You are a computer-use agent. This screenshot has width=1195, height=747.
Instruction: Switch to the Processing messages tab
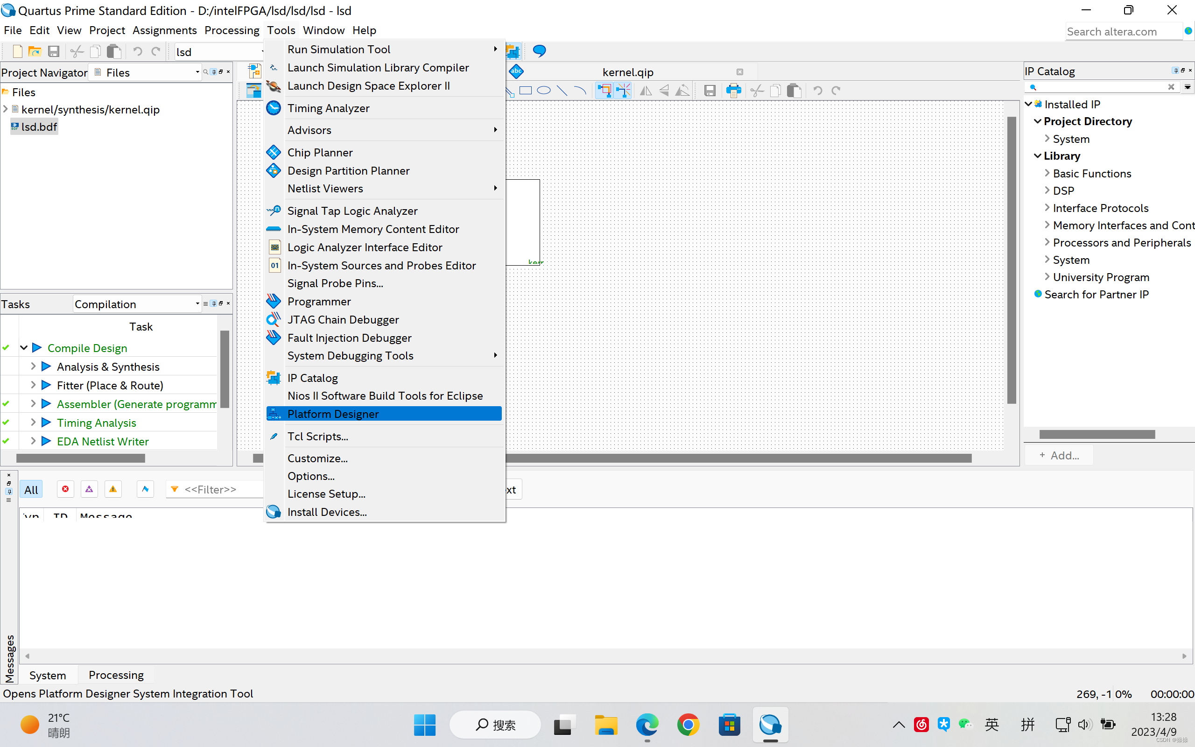coord(116,675)
